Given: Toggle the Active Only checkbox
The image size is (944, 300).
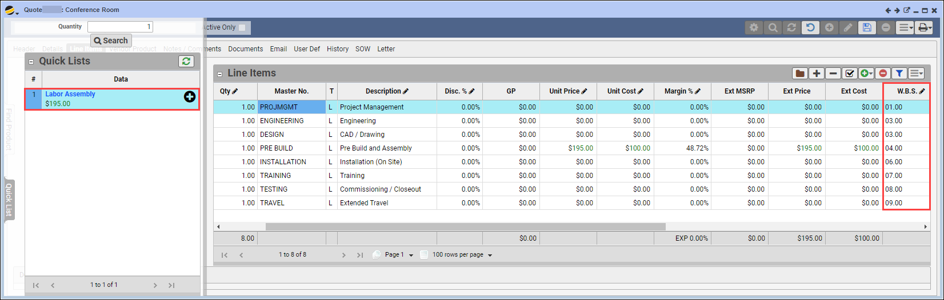Looking at the screenshot, I should click(x=242, y=27).
